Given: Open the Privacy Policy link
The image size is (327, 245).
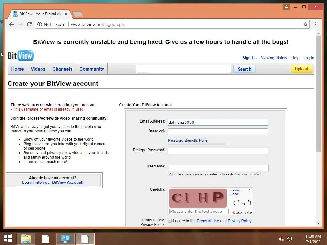Looking at the screenshot, I should pos(240,221).
